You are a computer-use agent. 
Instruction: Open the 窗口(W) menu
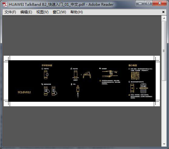[59, 12]
